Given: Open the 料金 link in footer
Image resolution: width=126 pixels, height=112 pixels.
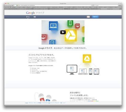Looking at the screenshot, I should tap(61, 103).
